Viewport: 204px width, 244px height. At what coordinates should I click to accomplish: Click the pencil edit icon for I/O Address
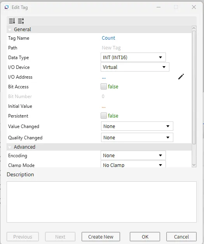181,77
